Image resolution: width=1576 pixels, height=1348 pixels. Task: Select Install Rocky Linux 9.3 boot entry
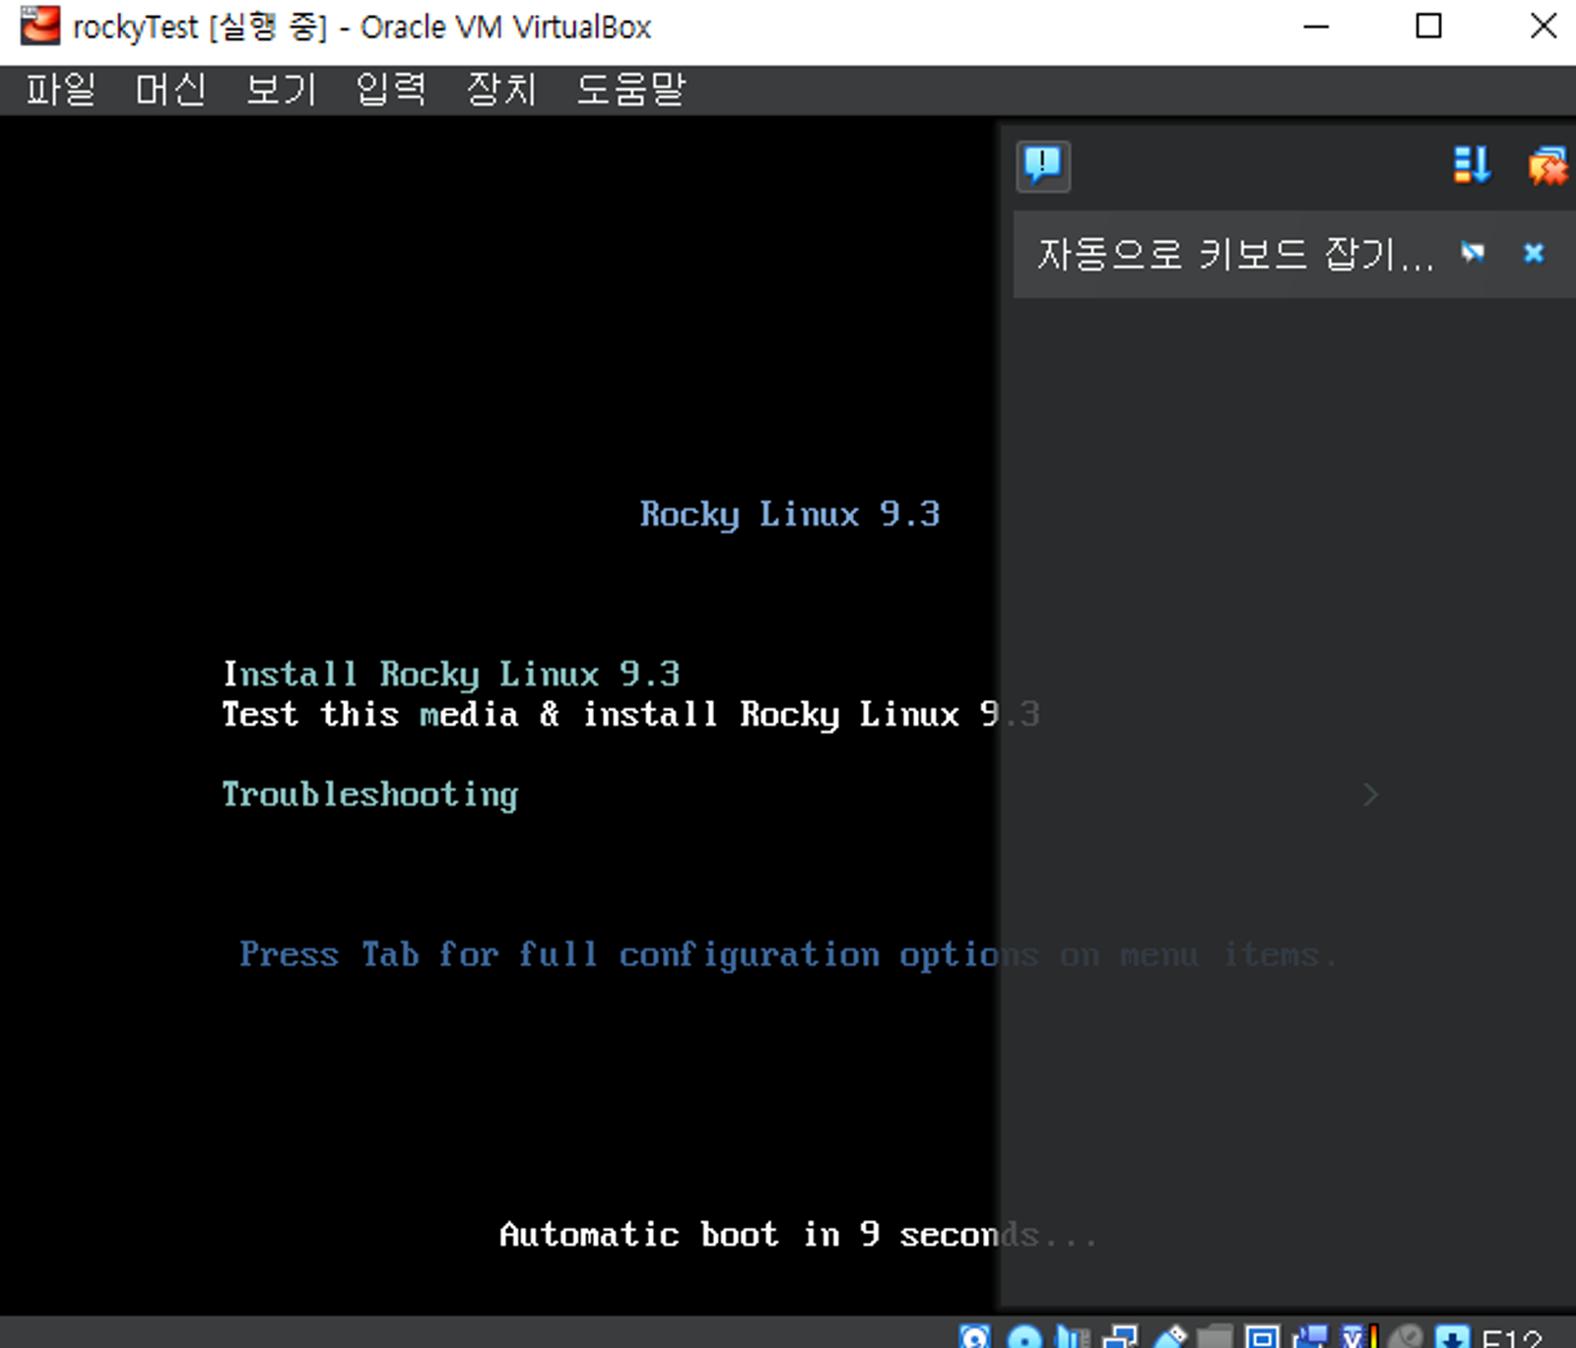[451, 674]
